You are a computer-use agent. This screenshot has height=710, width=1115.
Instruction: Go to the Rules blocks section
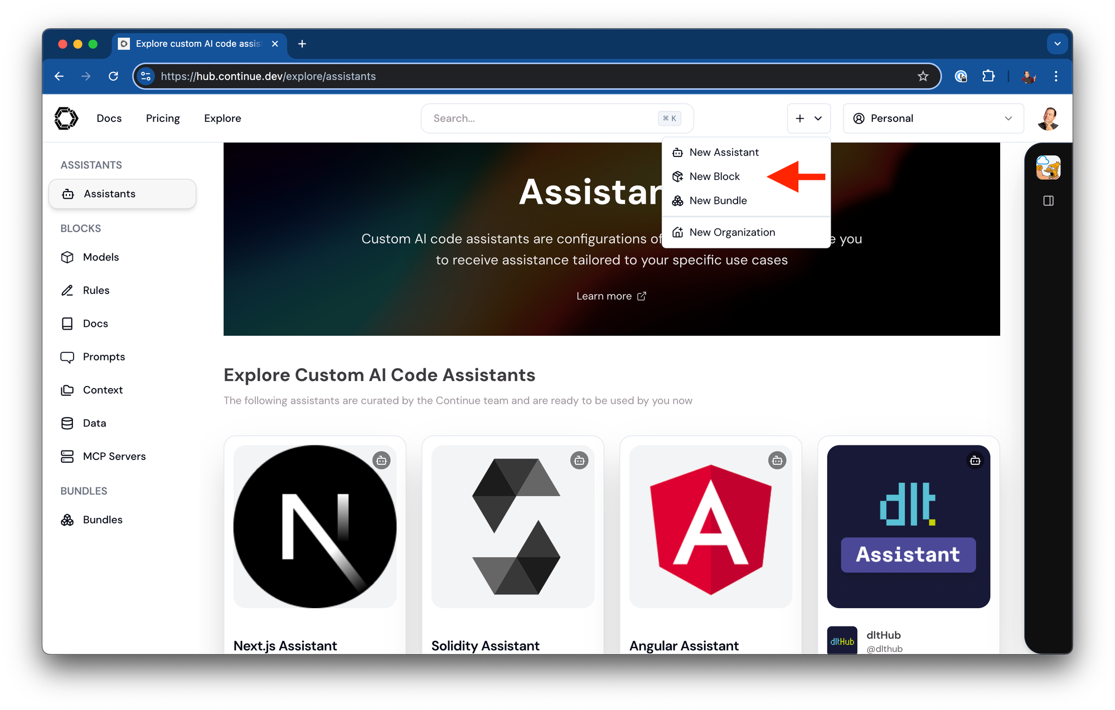click(x=96, y=291)
